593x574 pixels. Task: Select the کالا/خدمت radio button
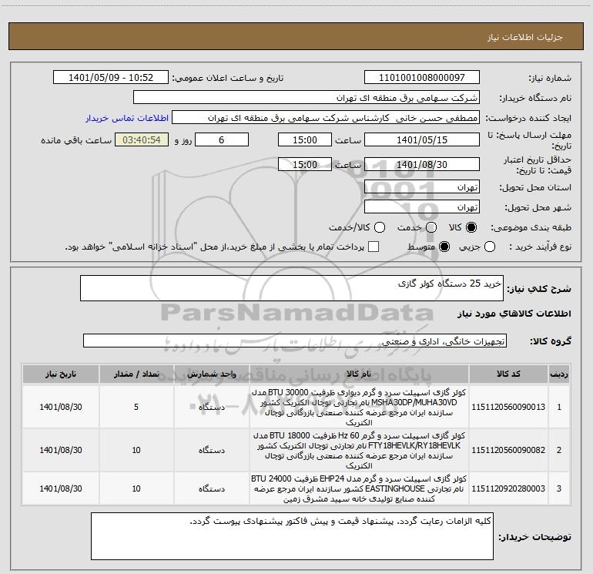[x=380, y=227]
